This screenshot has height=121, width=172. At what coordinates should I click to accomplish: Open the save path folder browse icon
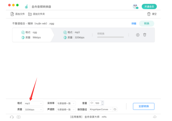coord(115,109)
